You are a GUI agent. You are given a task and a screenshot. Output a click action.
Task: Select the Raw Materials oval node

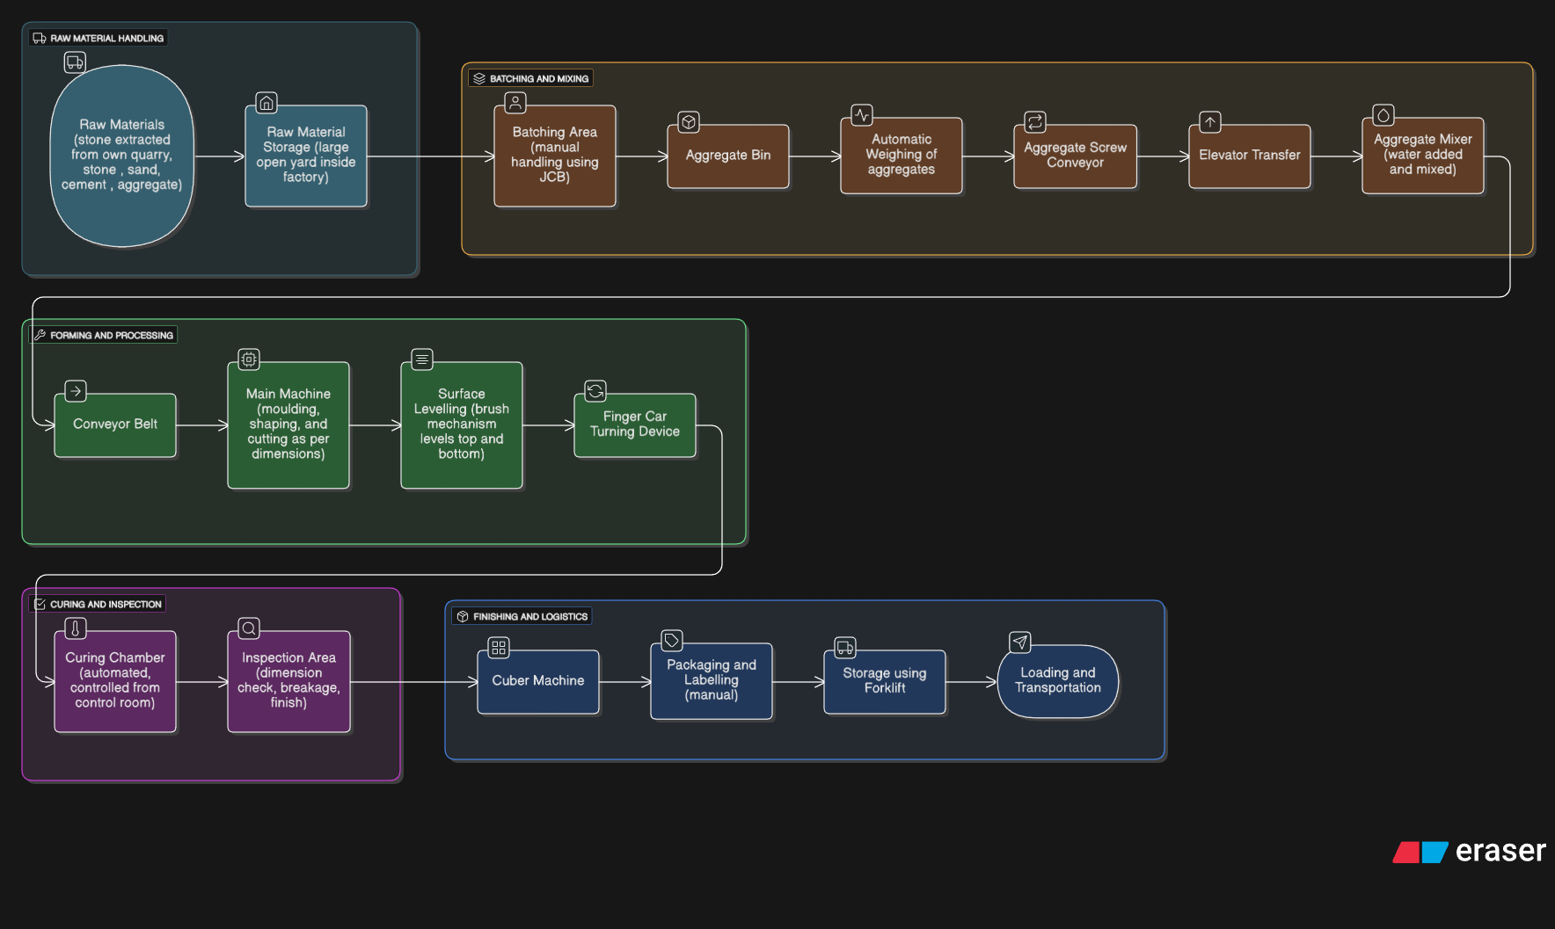[x=122, y=156]
